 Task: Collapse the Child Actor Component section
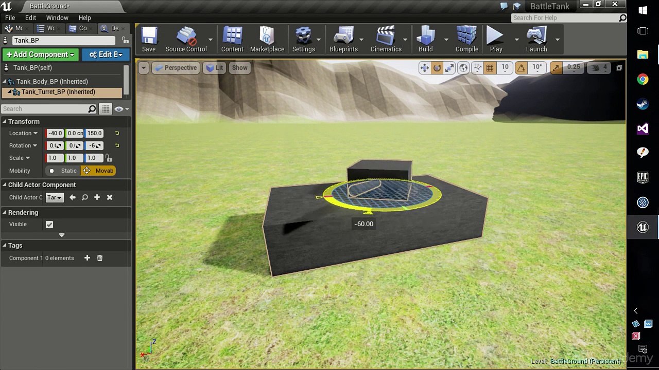pos(4,185)
